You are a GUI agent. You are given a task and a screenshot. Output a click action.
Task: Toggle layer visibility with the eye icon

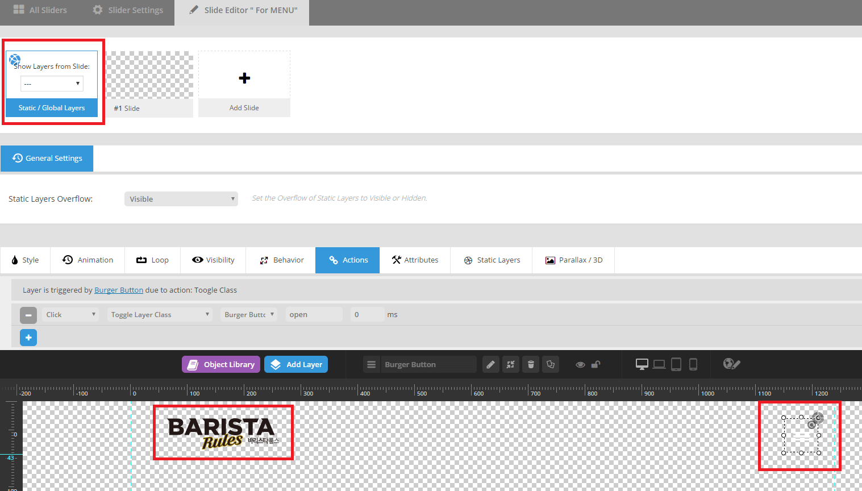pyautogui.click(x=580, y=365)
